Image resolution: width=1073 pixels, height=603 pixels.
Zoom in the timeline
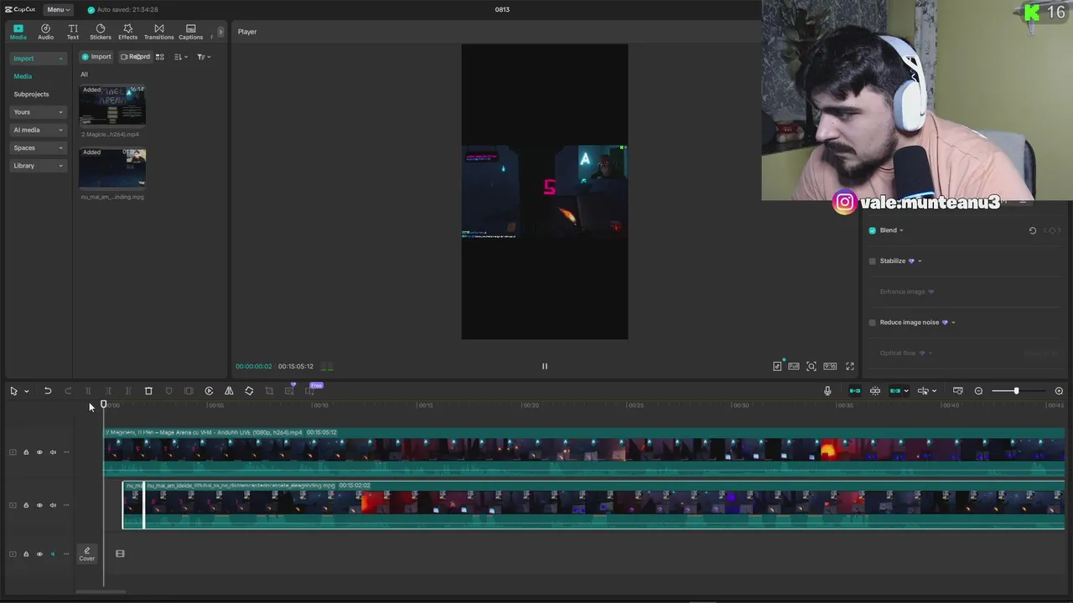point(1059,391)
